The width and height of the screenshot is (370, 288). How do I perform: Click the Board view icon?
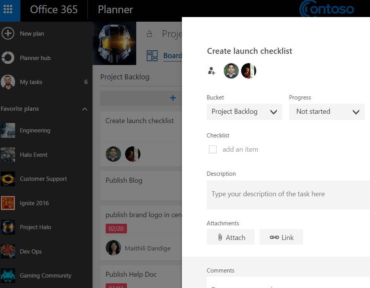click(x=152, y=56)
